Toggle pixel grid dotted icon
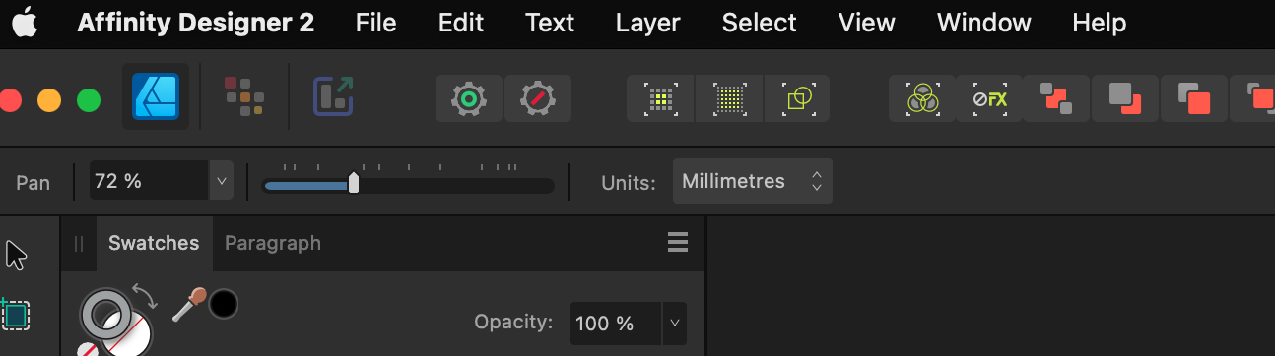 (x=728, y=98)
